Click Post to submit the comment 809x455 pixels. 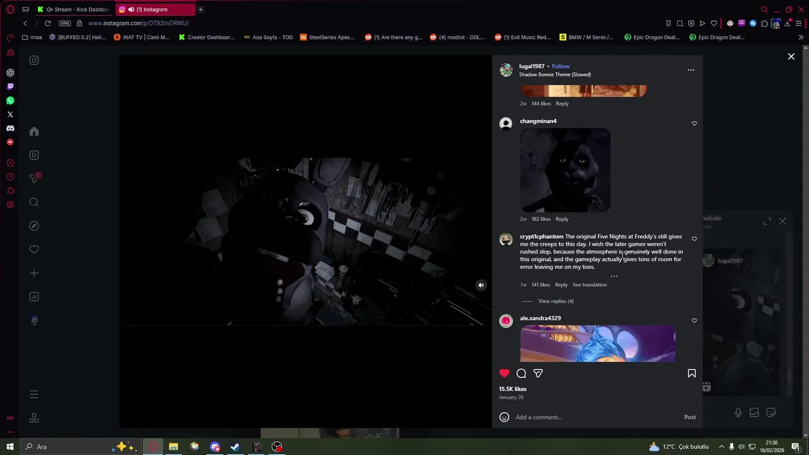pyautogui.click(x=690, y=417)
